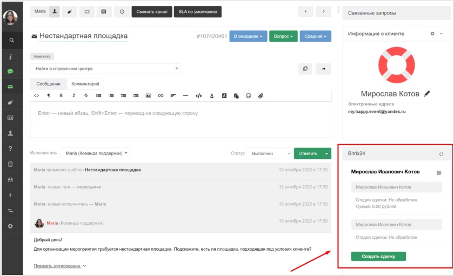Click the Сменить канал button

tap(152, 11)
